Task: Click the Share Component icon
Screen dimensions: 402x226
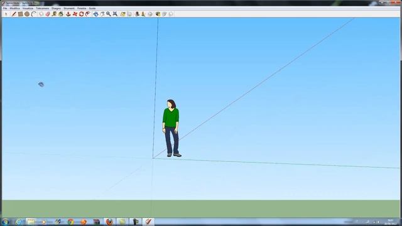Action: coord(171,14)
